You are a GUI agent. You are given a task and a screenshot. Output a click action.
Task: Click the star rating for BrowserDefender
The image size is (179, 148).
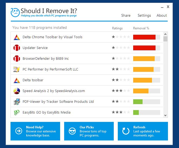point(121,58)
